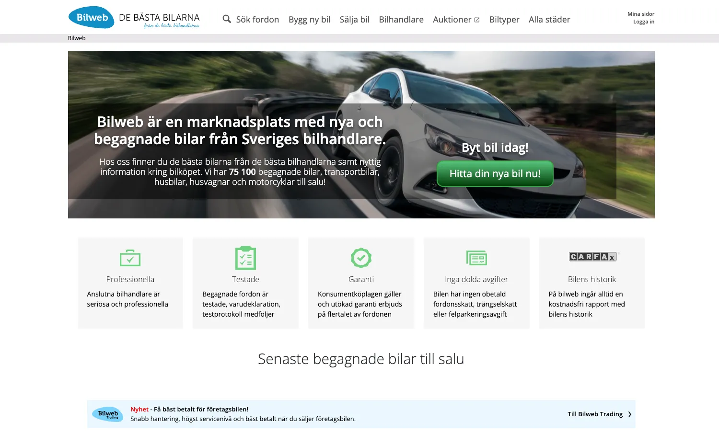Open the Sök fordon menu item
The width and height of the screenshot is (719, 433).
[x=257, y=20]
